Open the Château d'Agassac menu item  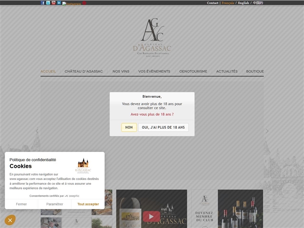[84, 71]
